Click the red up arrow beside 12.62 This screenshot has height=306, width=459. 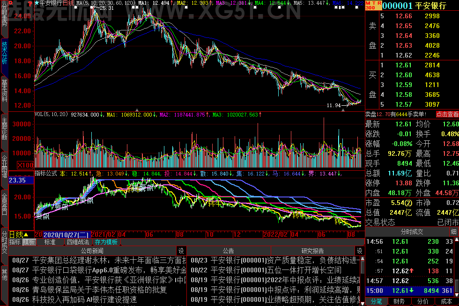click(x=411, y=270)
